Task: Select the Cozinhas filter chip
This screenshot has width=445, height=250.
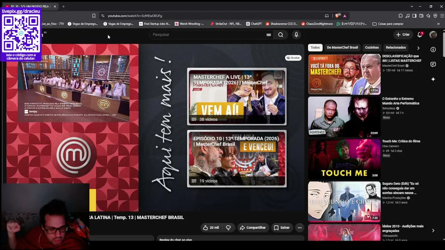Action: click(x=372, y=48)
